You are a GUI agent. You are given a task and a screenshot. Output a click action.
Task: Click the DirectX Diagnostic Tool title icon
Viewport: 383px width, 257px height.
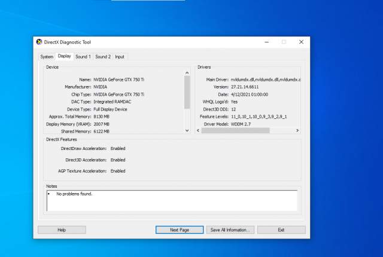click(x=39, y=42)
